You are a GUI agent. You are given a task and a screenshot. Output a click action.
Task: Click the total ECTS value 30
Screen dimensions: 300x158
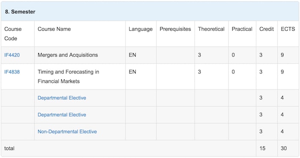284,149
